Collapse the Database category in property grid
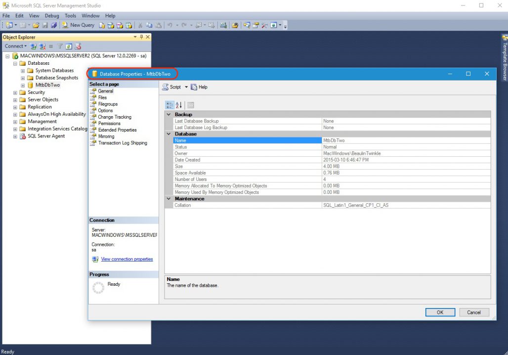508x355 pixels. [x=169, y=134]
